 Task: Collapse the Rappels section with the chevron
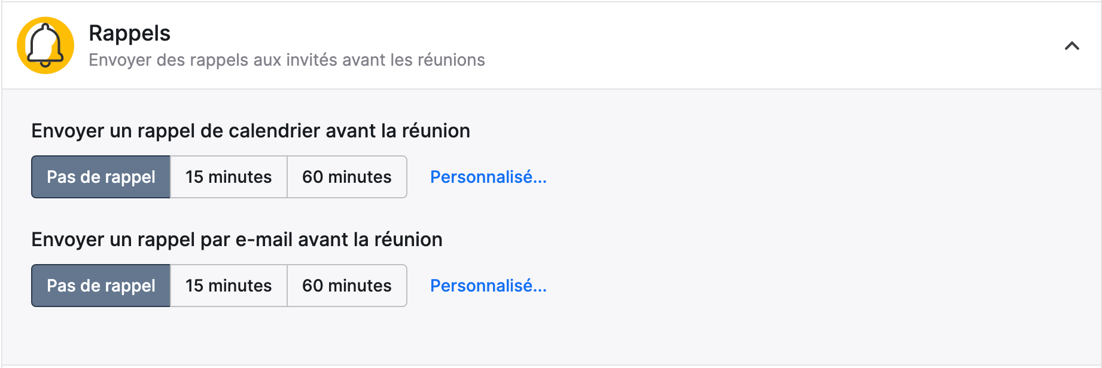pyautogui.click(x=1071, y=46)
